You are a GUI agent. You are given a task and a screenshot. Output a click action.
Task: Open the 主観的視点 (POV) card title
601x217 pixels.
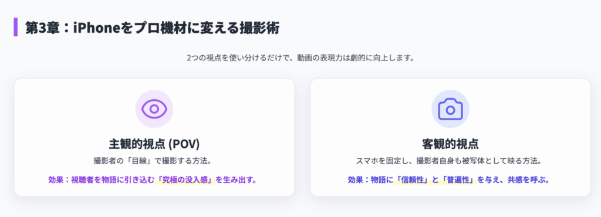click(x=154, y=144)
